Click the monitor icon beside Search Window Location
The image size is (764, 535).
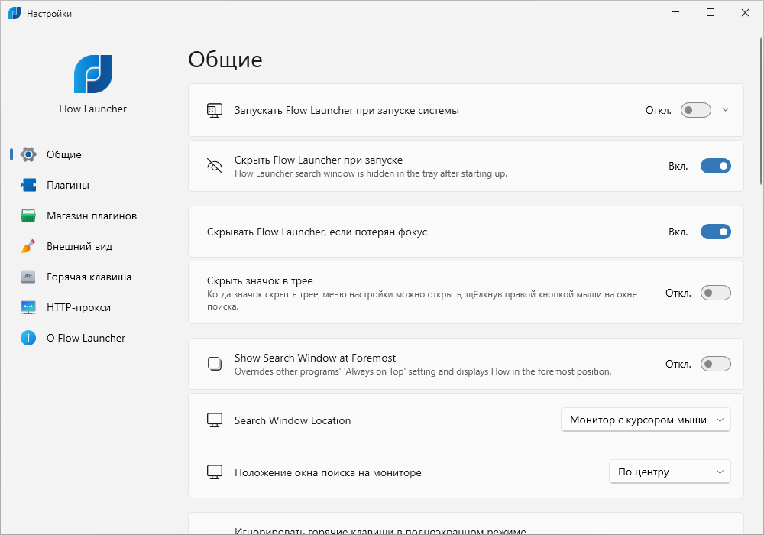215,420
